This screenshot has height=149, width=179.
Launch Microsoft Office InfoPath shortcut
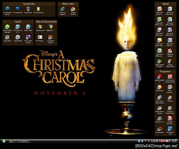point(170,32)
